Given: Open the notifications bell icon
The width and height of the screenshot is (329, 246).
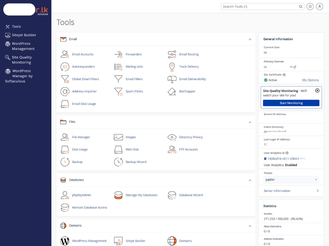Looking at the screenshot, I should coord(310,7).
